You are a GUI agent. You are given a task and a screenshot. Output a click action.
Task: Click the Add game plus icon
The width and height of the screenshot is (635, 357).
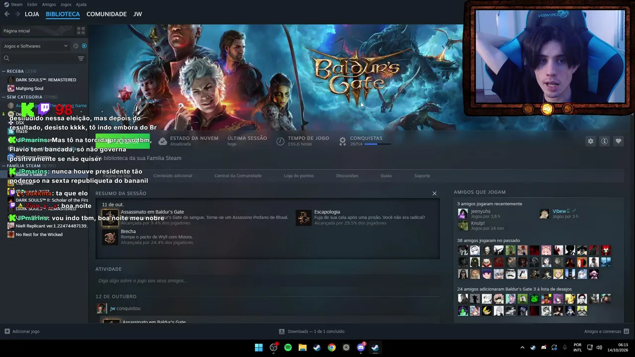(7, 331)
